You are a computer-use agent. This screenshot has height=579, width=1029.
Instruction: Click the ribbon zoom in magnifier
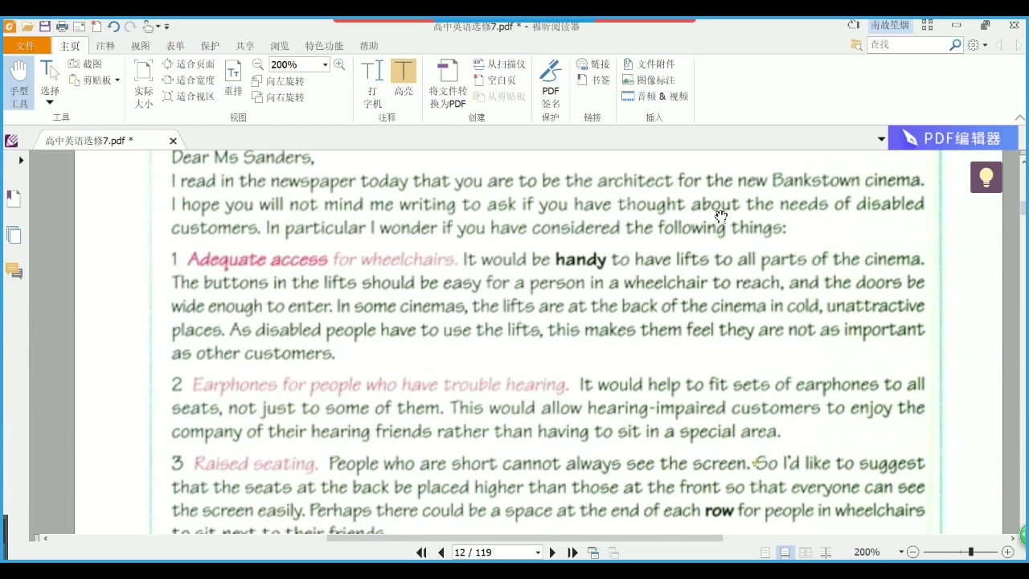339,64
